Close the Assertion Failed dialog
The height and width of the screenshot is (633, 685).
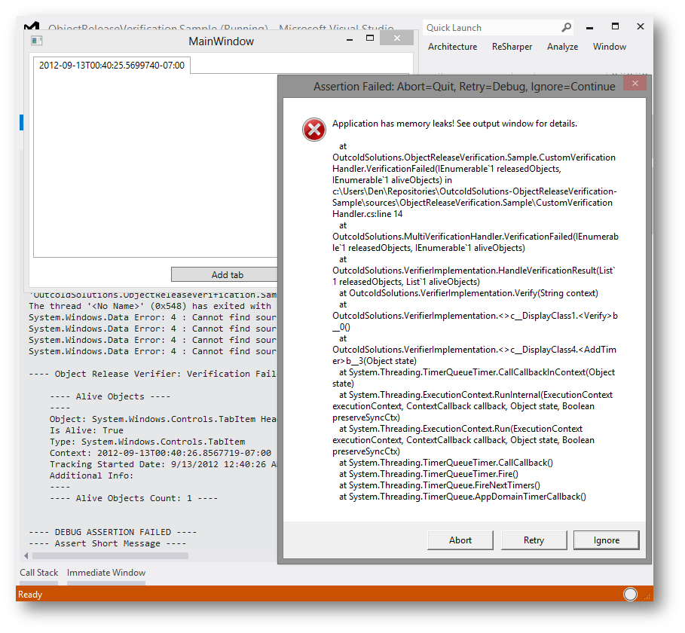(x=635, y=83)
